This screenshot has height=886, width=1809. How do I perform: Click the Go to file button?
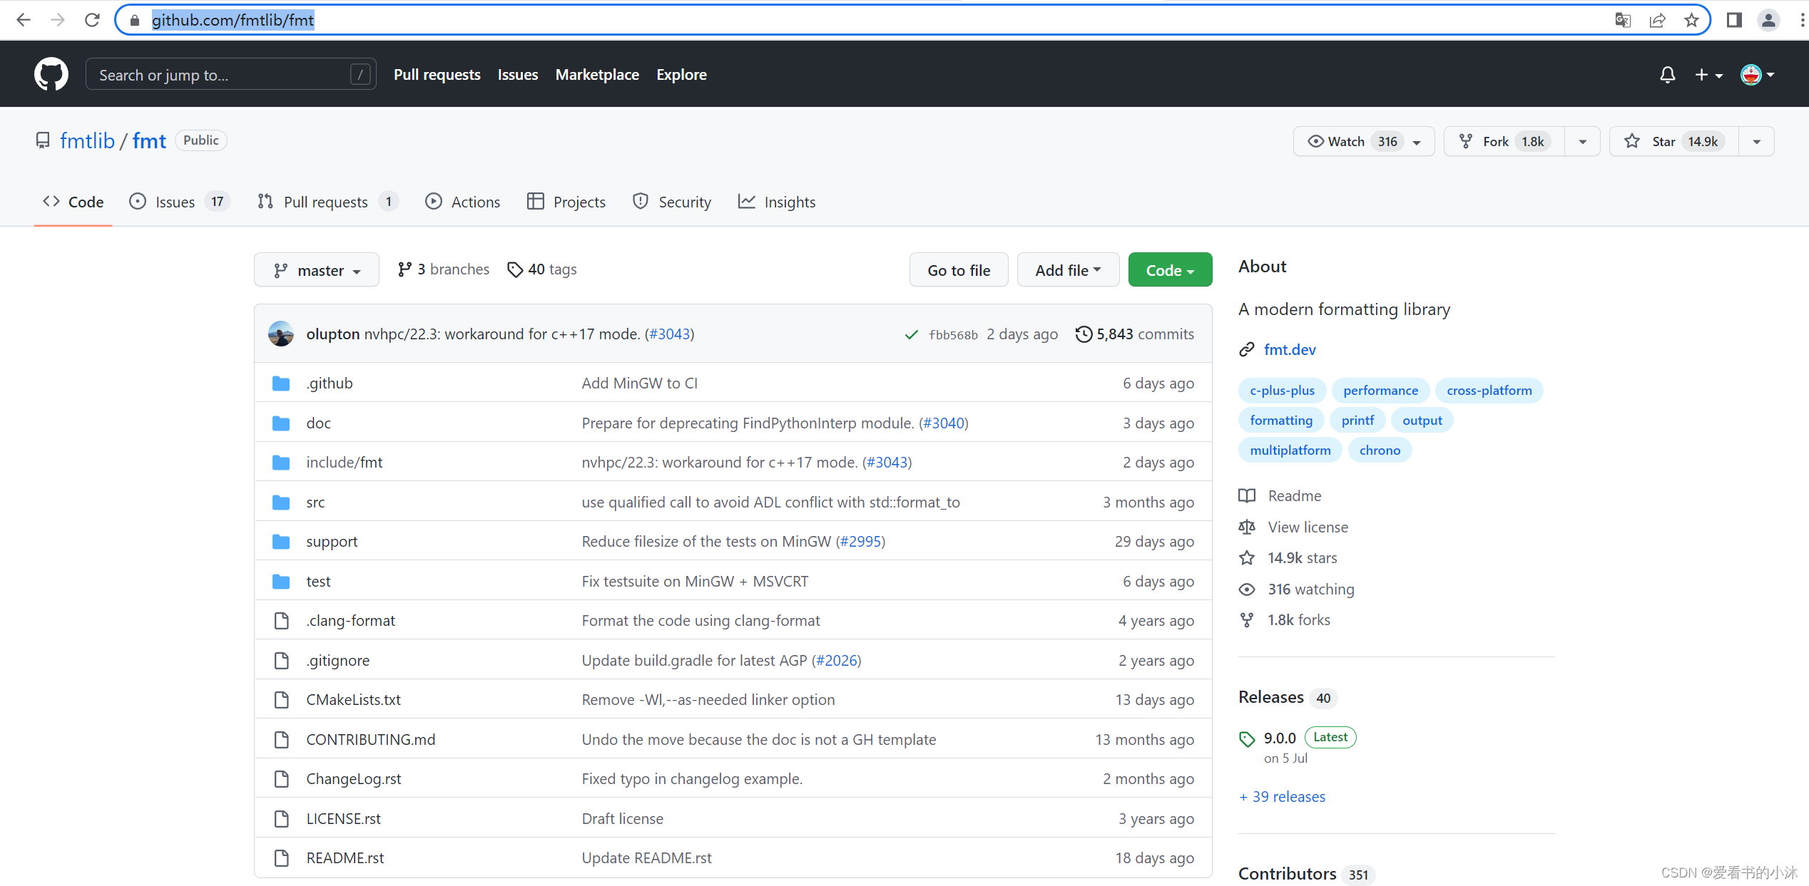coord(959,270)
